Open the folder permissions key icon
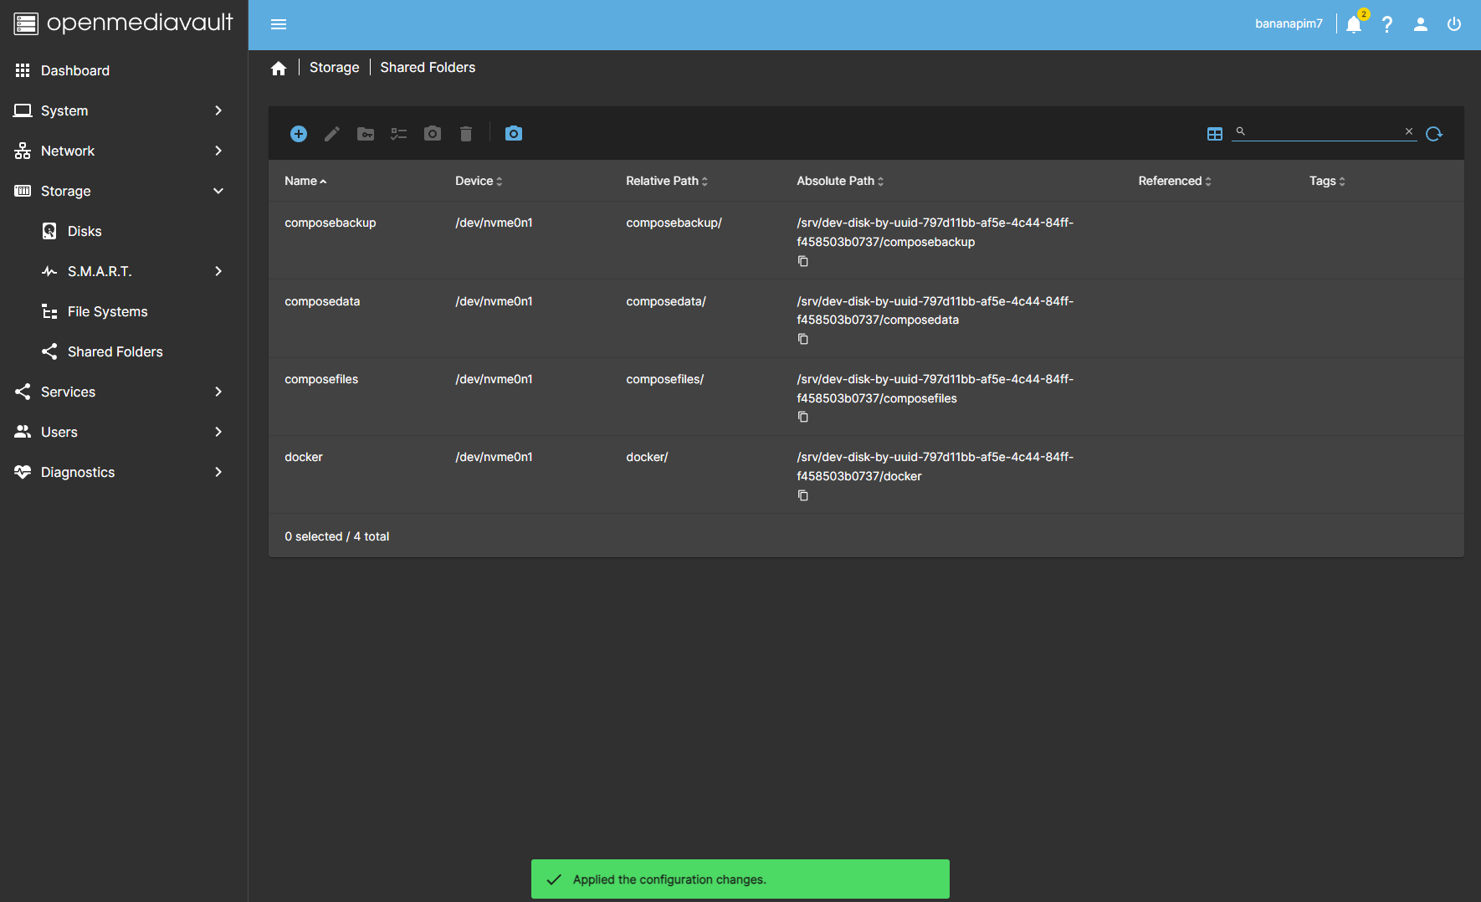The height and width of the screenshot is (902, 1481). click(366, 134)
